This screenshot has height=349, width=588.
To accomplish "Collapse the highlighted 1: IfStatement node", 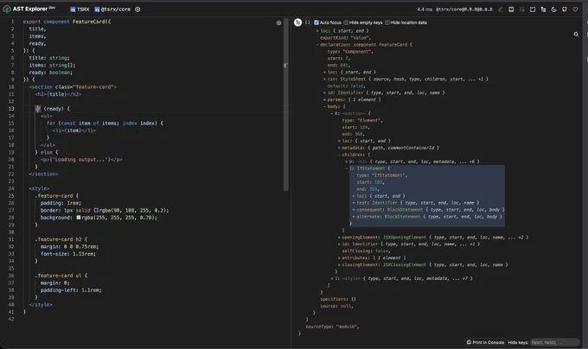I will pos(347,168).
